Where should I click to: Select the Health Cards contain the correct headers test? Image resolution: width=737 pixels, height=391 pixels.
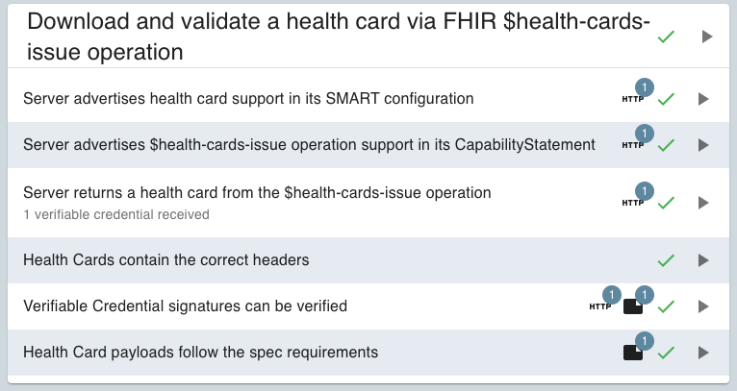pos(165,260)
